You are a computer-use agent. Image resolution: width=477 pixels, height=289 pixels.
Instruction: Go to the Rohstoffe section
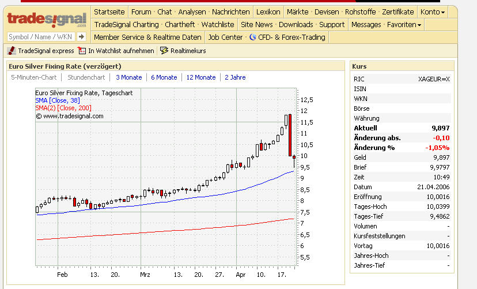click(360, 12)
